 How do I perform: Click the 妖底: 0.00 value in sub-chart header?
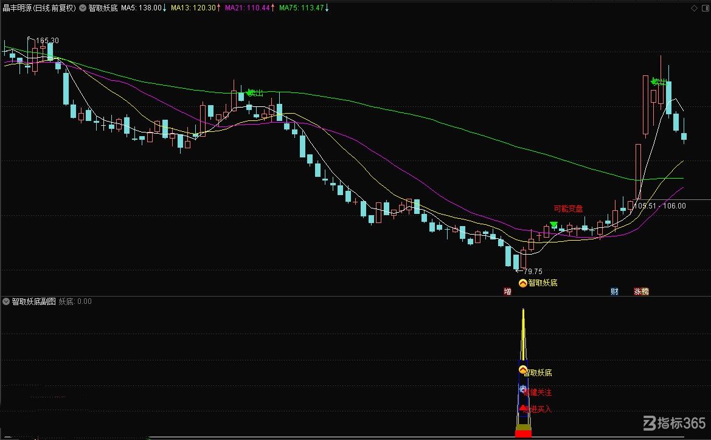(75, 301)
